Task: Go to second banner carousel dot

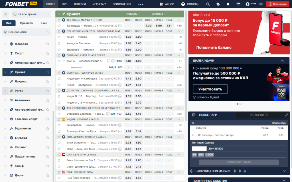Action: [240, 104]
